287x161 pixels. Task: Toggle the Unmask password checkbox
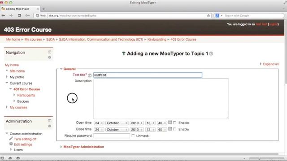(x=133, y=136)
